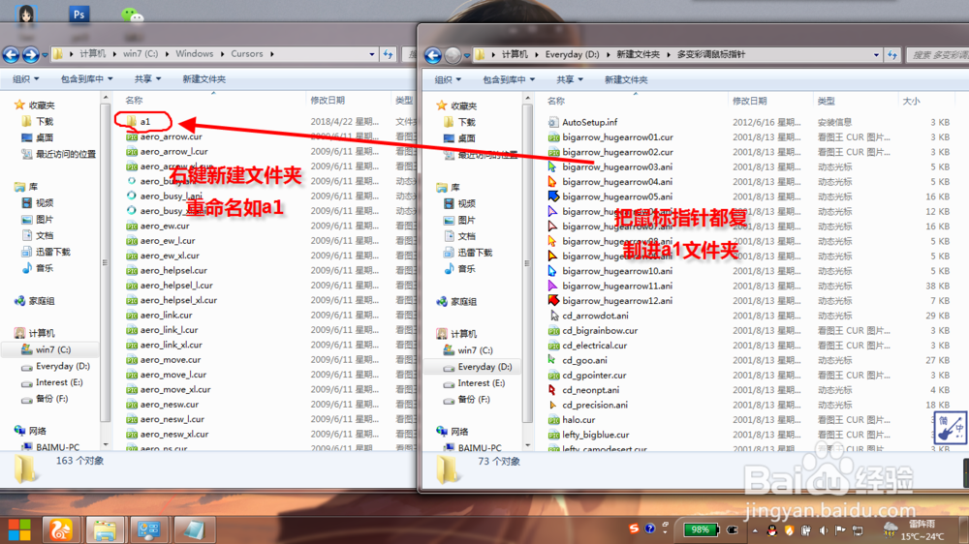
Task: Click win7 (C:) breadcrumb in left address bar
Action: 141,54
